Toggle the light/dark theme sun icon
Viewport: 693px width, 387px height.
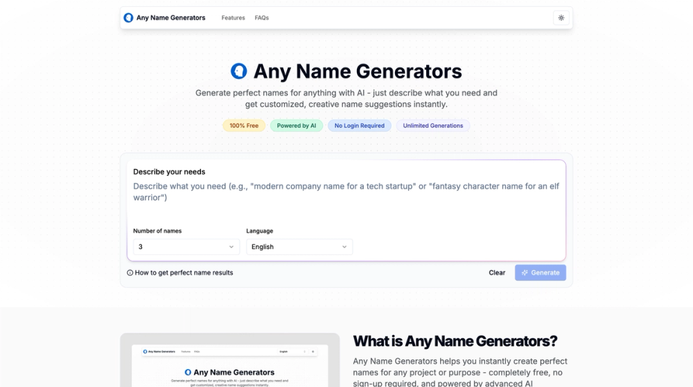(561, 18)
